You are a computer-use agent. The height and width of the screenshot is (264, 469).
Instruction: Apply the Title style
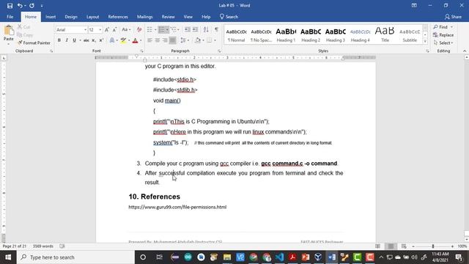pyautogui.click(x=385, y=35)
